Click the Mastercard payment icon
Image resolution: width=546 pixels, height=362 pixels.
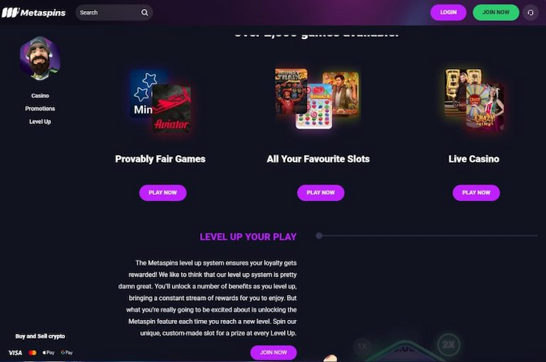pyautogui.click(x=32, y=352)
